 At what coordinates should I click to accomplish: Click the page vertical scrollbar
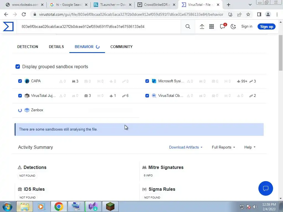281,53
